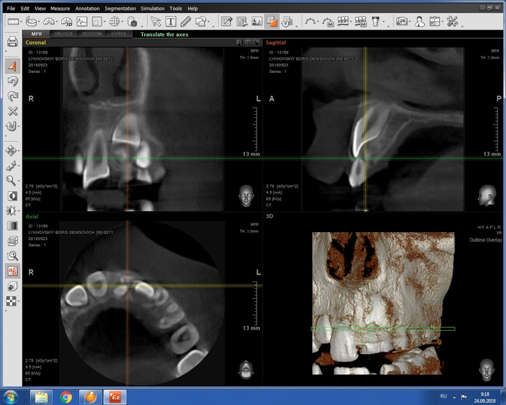The width and height of the screenshot is (506, 405).
Task: Open the Settings wrench tools icon
Action: 452,22
